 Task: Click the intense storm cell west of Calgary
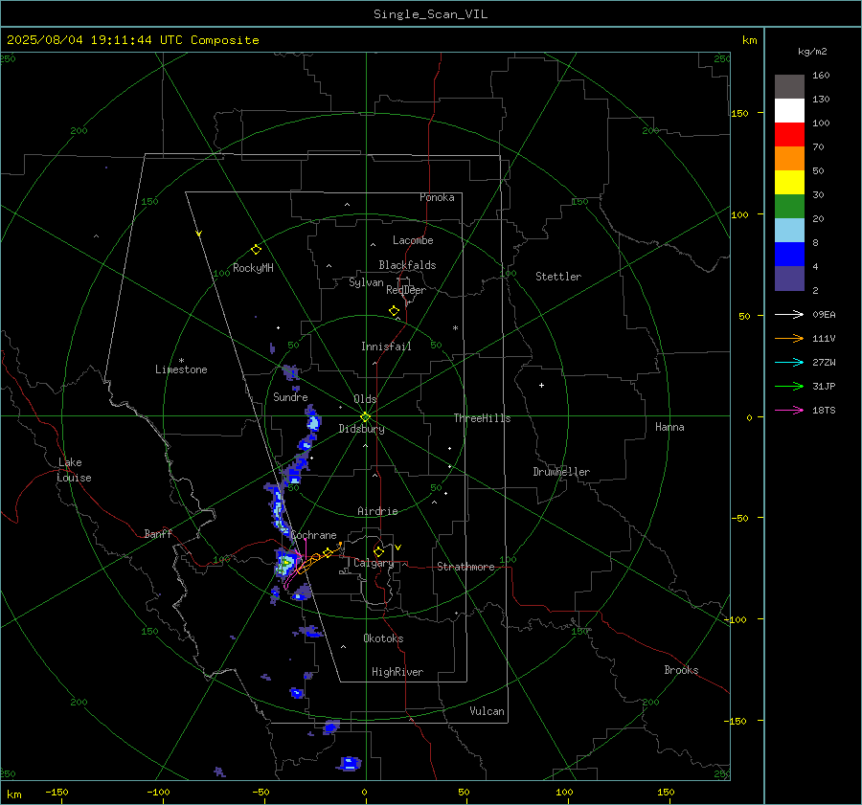pyautogui.click(x=285, y=563)
